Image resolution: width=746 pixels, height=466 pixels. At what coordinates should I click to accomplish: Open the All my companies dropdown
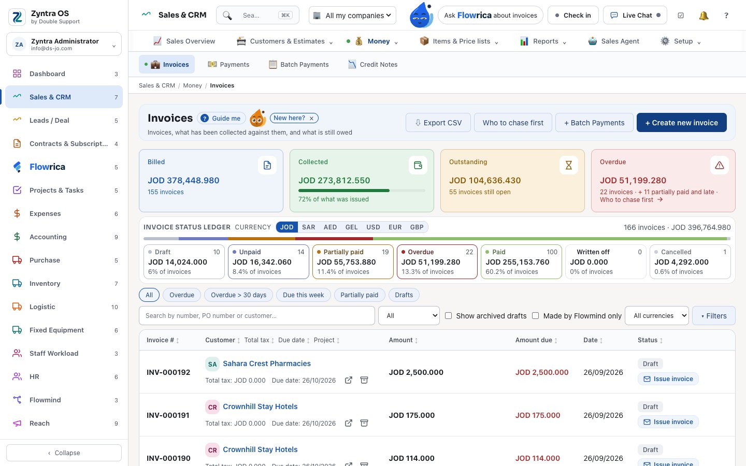(x=352, y=16)
